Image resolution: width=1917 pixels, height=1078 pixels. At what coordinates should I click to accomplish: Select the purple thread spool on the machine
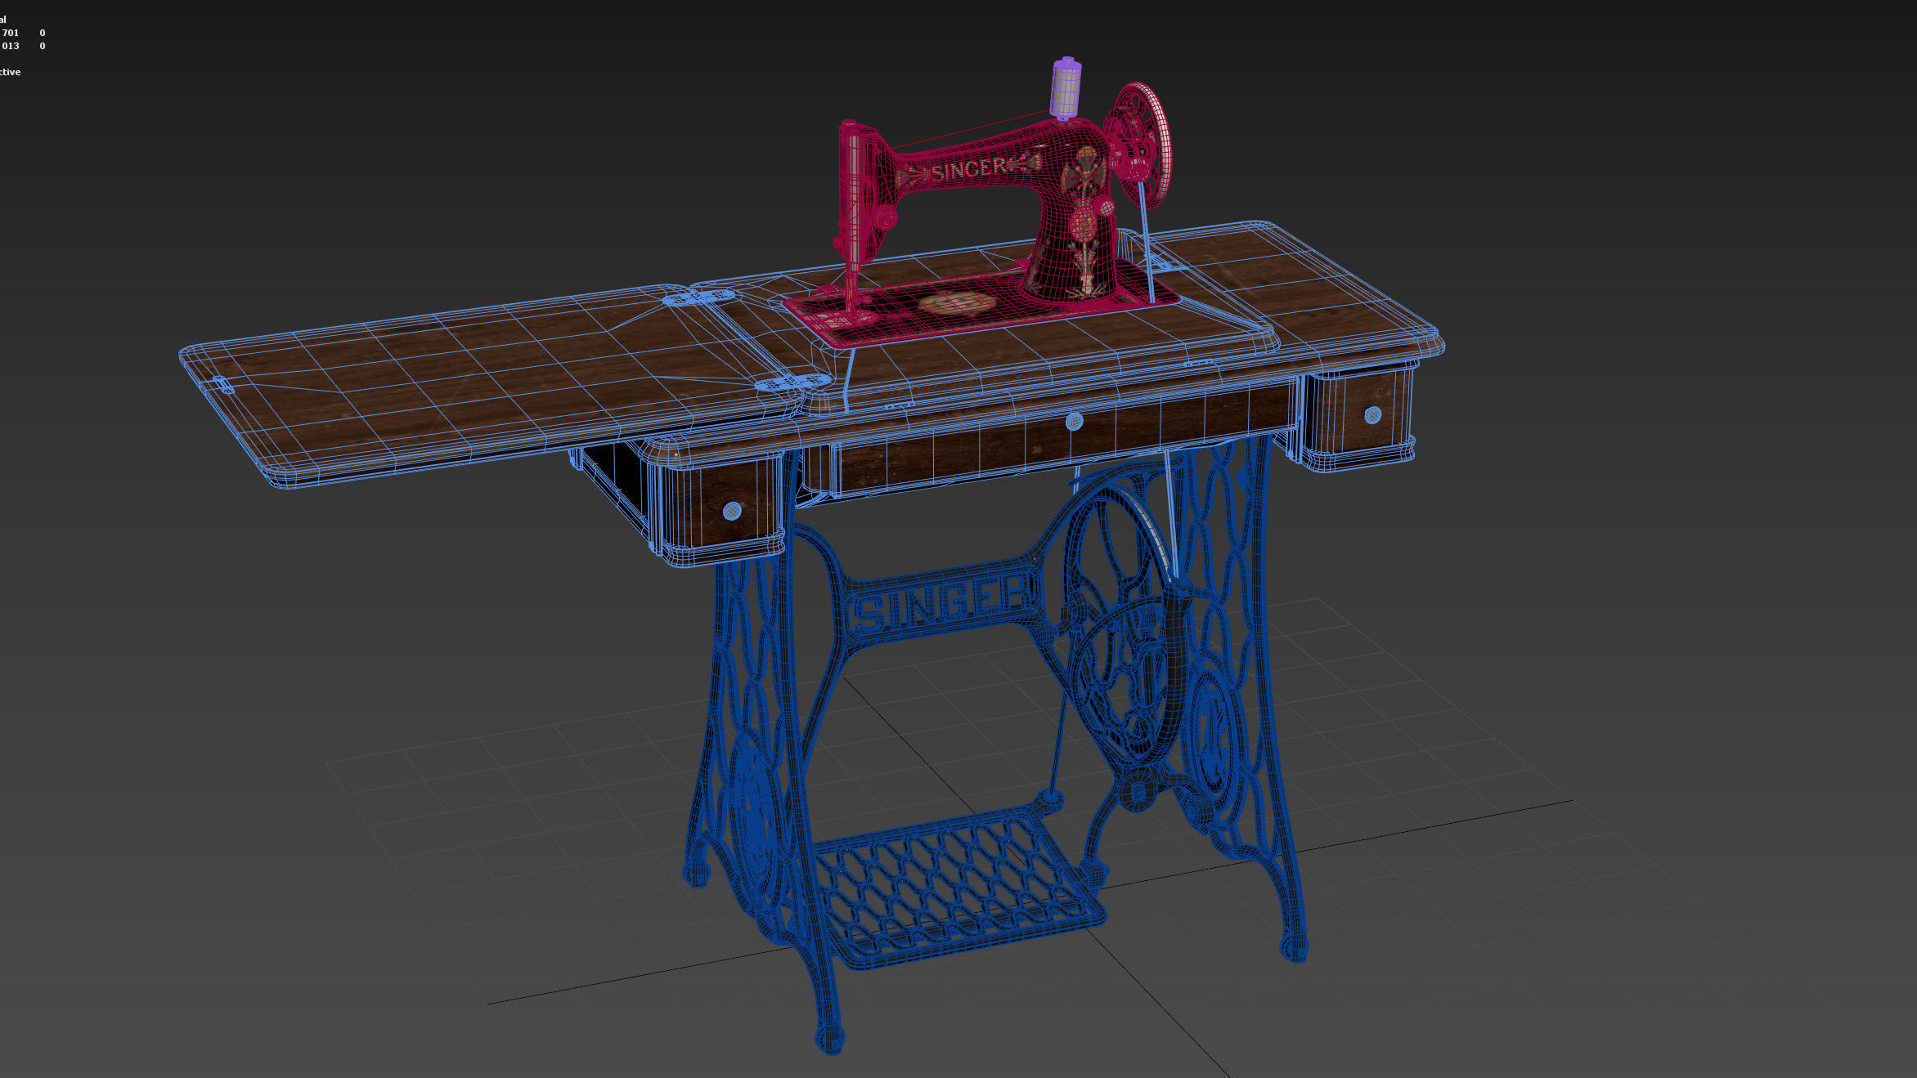click(x=1066, y=88)
